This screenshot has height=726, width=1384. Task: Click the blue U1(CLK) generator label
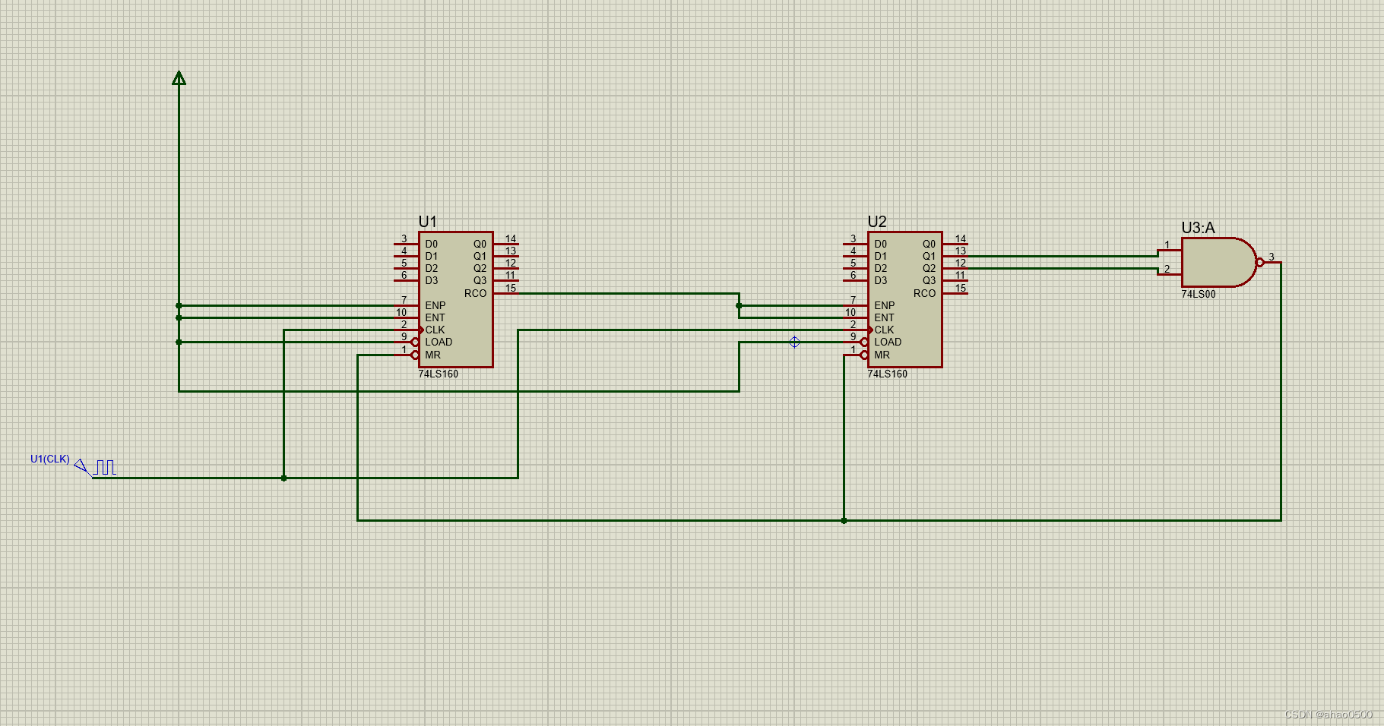coord(50,459)
